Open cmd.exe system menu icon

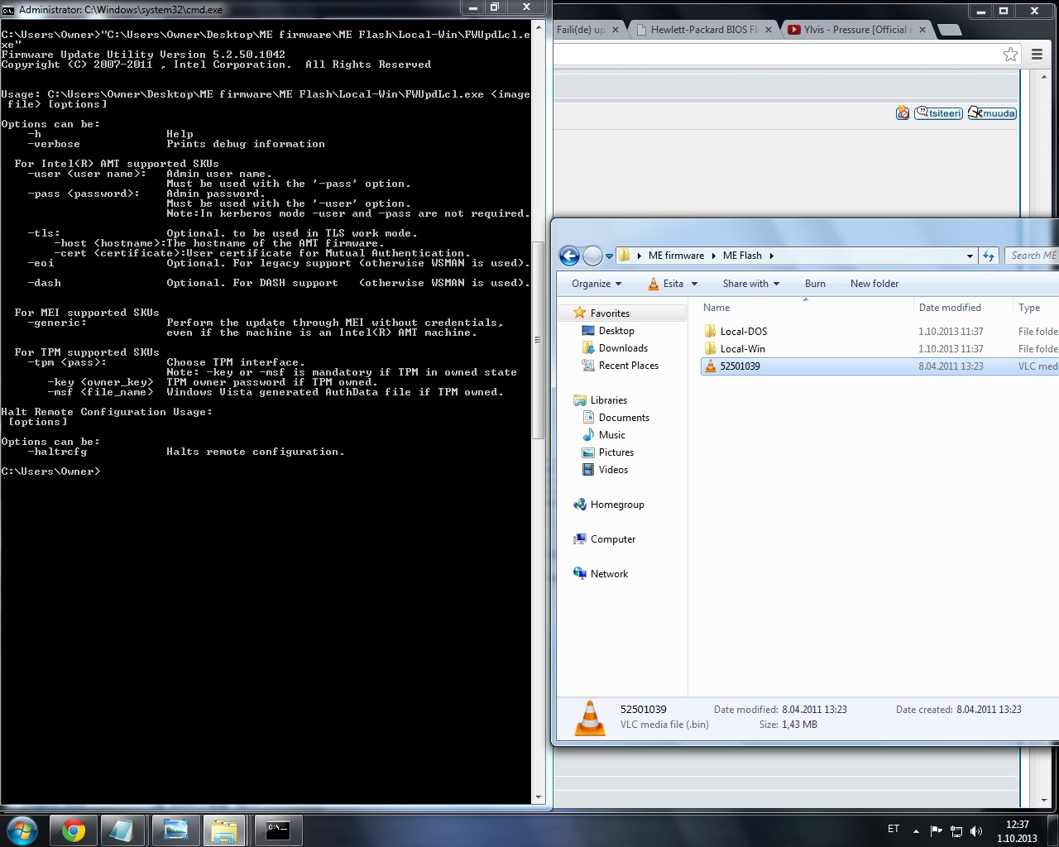[x=8, y=10]
